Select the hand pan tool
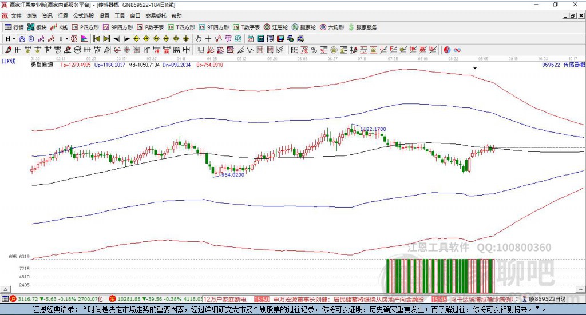Screen dimensions: 586x315 (199, 38)
